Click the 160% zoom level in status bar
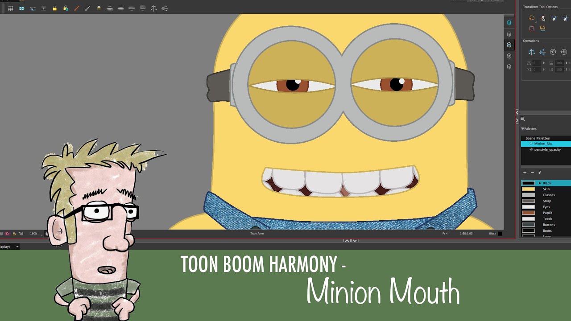Image resolution: width=571 pixels, height=321 pixels. 34,234
